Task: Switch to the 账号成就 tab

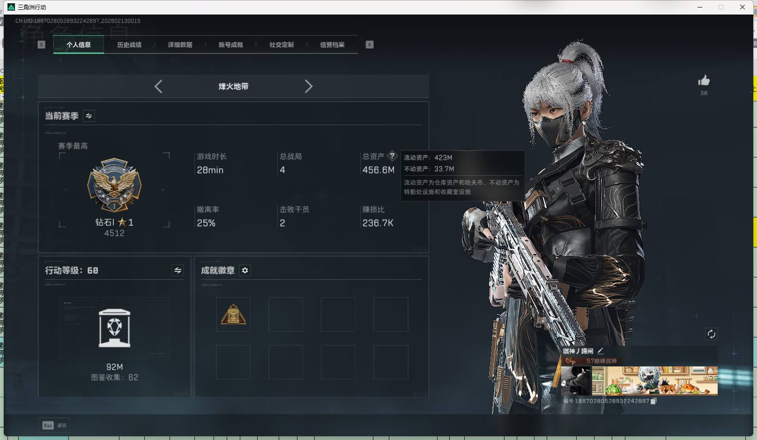Action: pos(230,45)
